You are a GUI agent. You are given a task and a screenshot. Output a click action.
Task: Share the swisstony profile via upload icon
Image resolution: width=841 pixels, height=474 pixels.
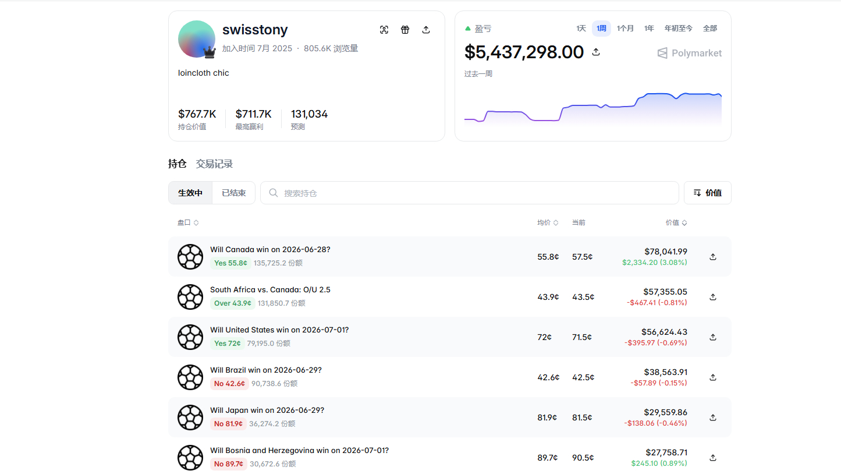point(426,30)
